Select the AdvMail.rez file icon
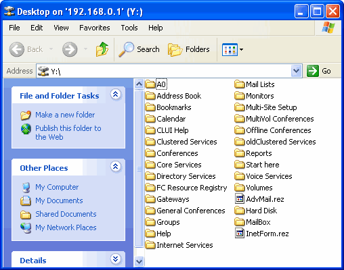The image size is (344, 270). coord(240,199)
